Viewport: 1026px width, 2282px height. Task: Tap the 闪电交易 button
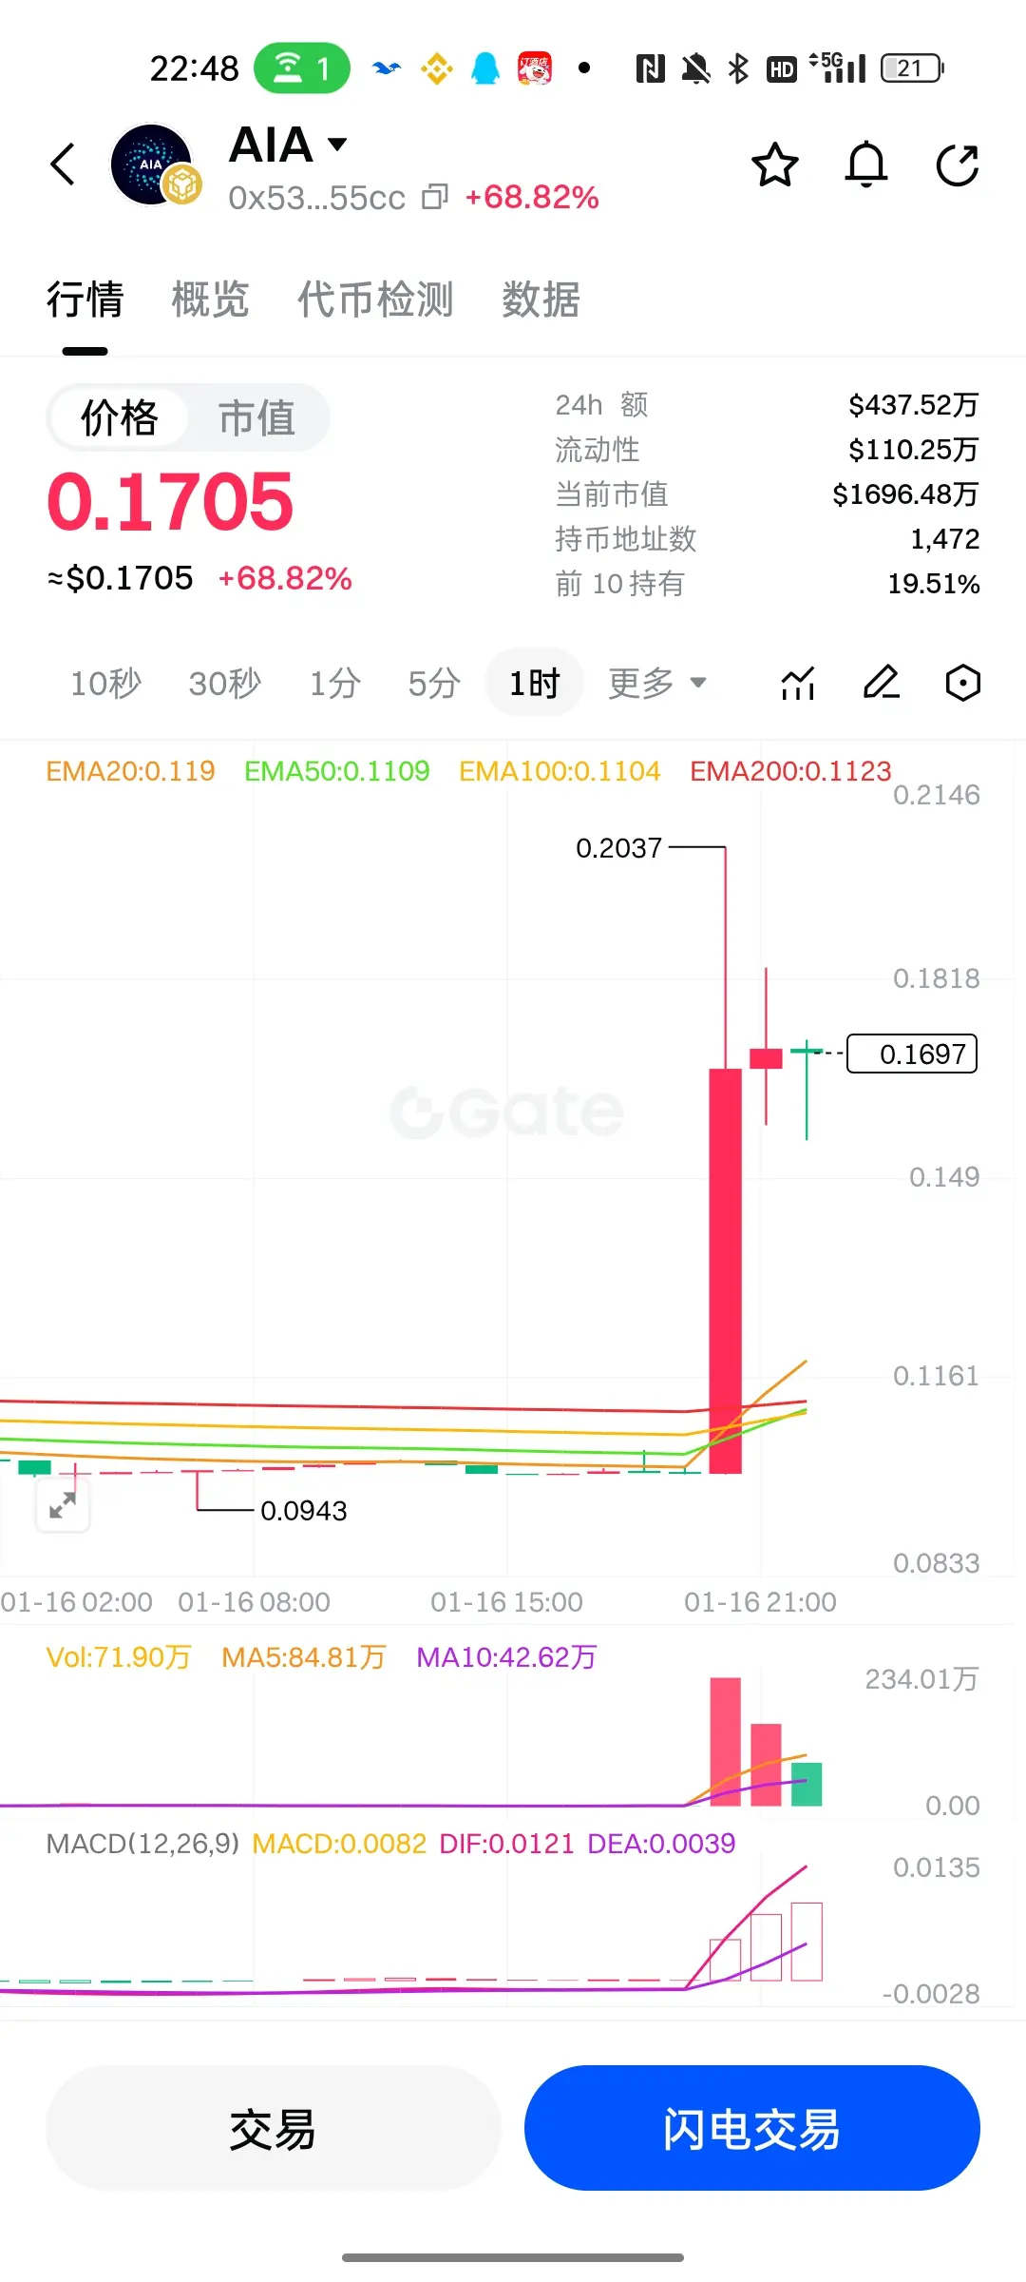click(751, 2128)
